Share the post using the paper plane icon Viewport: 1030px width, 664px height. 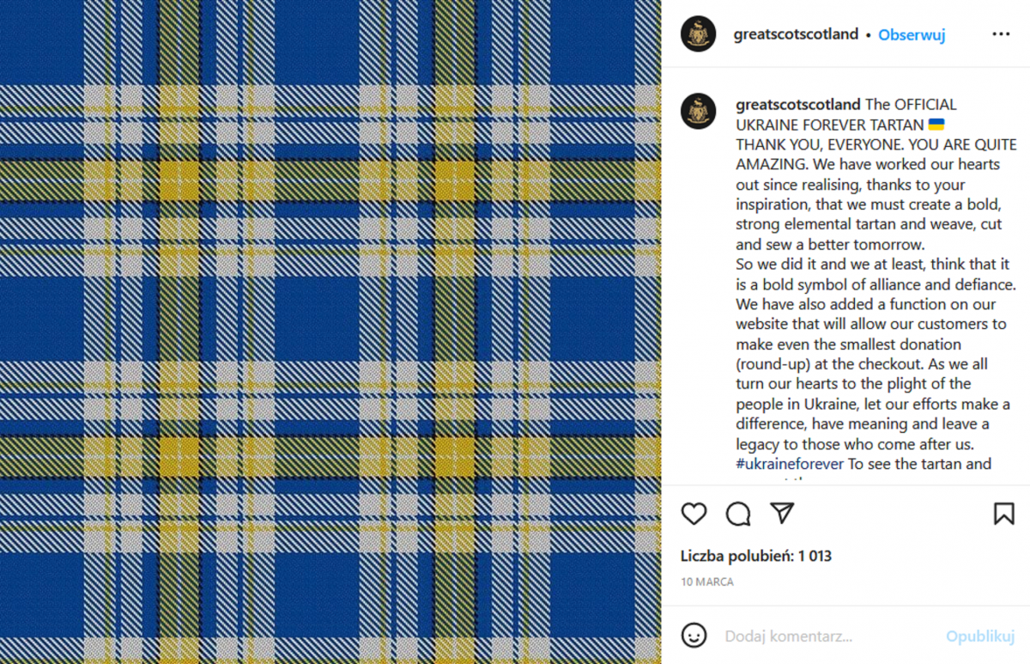(782, 514)
